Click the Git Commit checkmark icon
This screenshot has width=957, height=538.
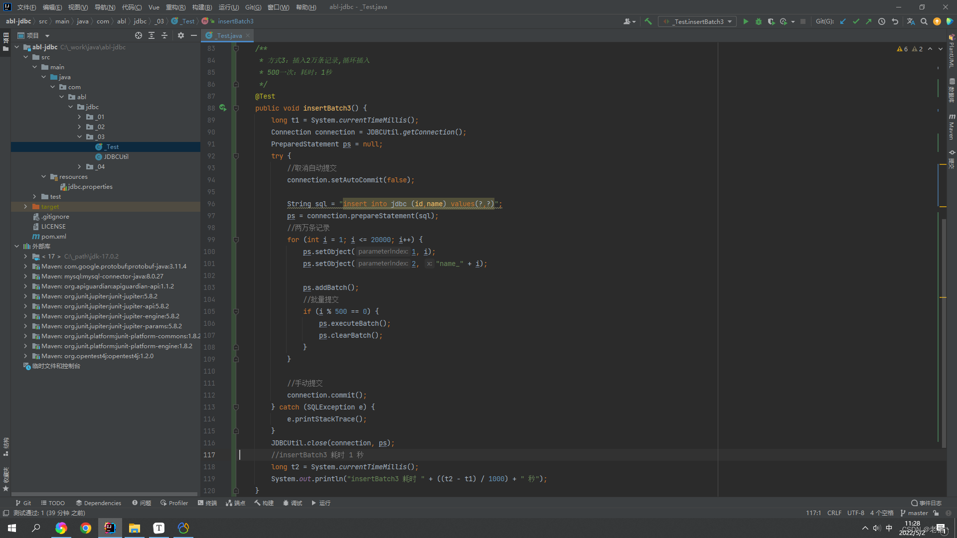[856, 21]
